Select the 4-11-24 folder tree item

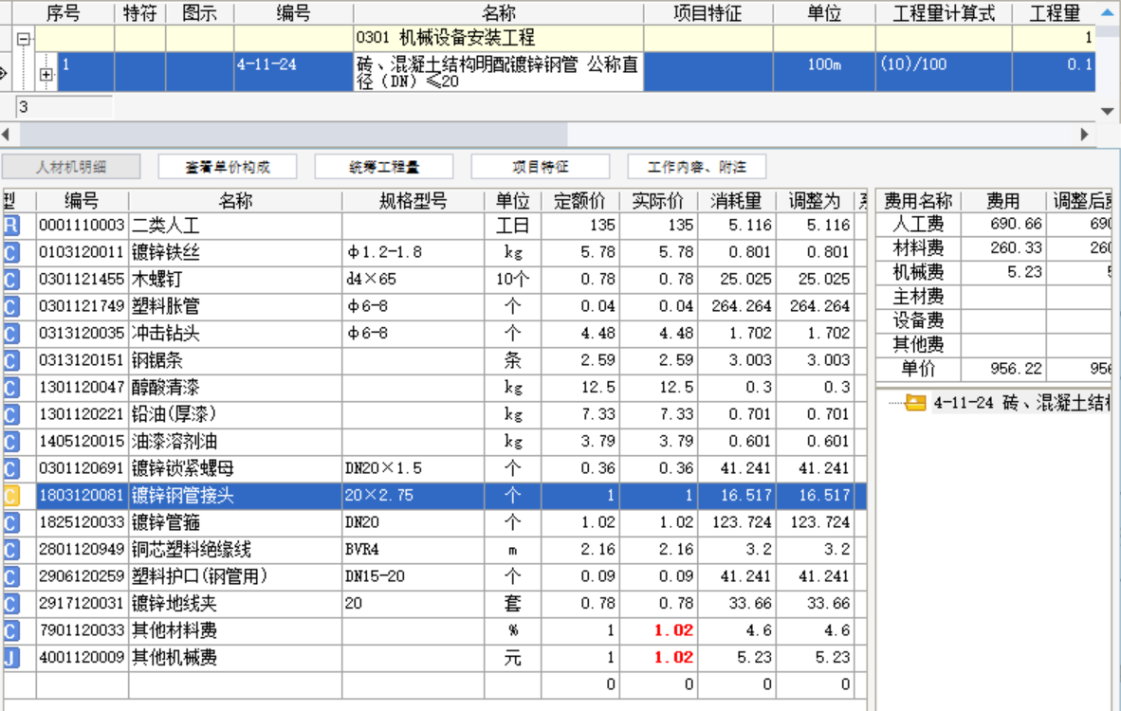click(x=1008, y=403)
